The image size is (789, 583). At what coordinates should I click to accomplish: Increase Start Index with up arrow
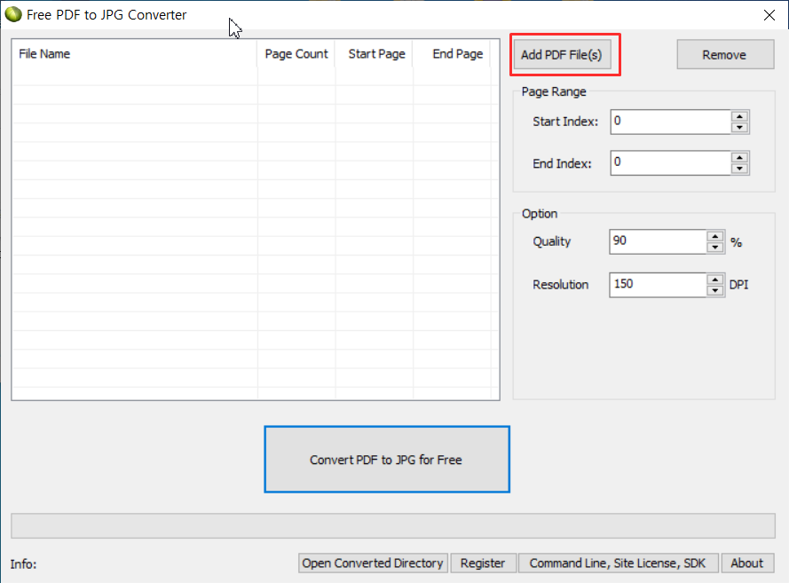click(739, 116)
